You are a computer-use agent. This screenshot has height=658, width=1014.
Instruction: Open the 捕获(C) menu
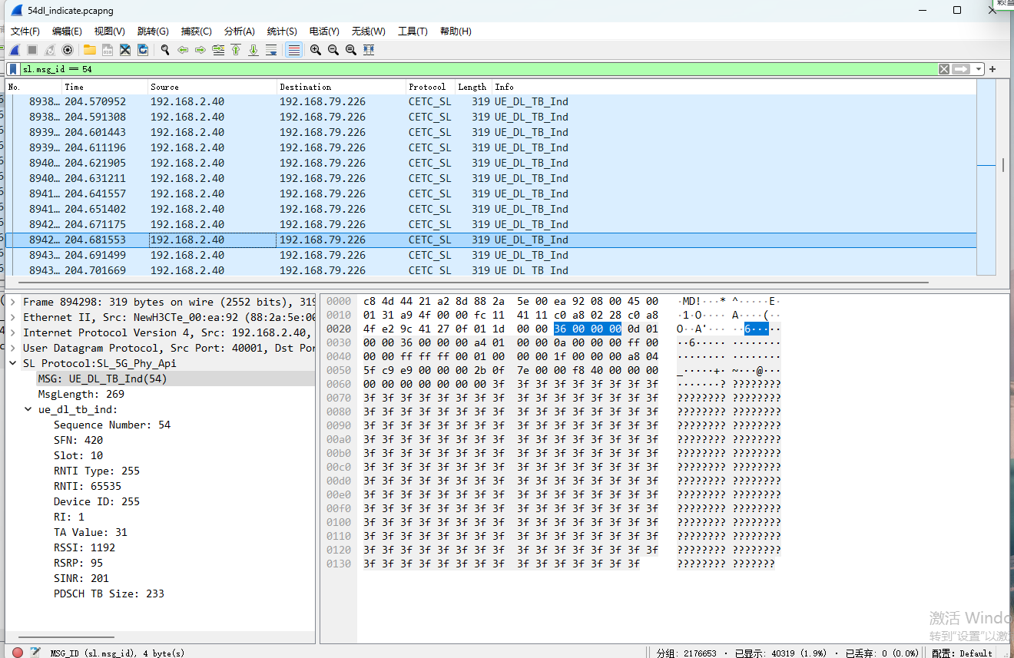point(196,31)
